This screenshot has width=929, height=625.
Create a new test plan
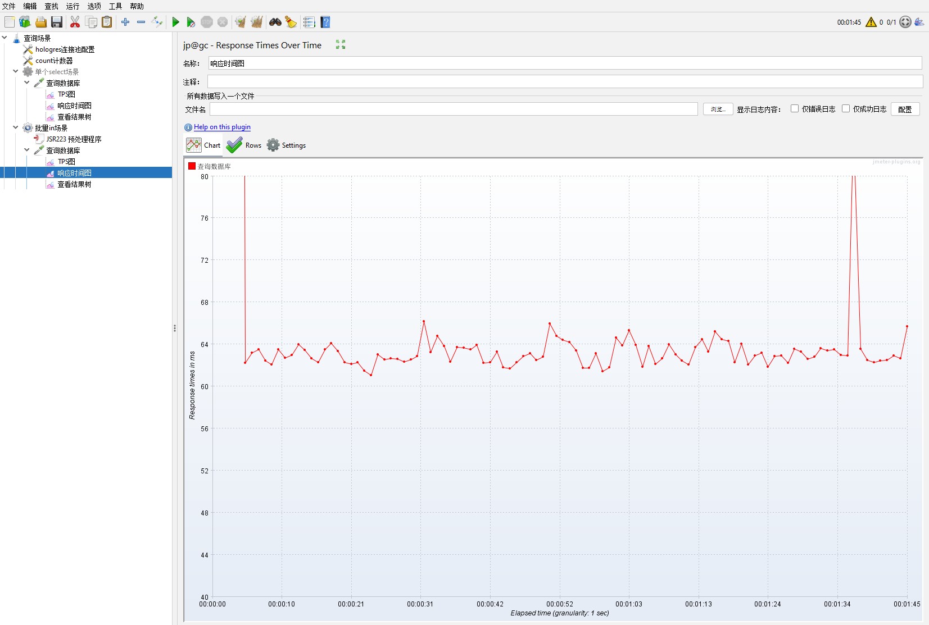[10, 22]
